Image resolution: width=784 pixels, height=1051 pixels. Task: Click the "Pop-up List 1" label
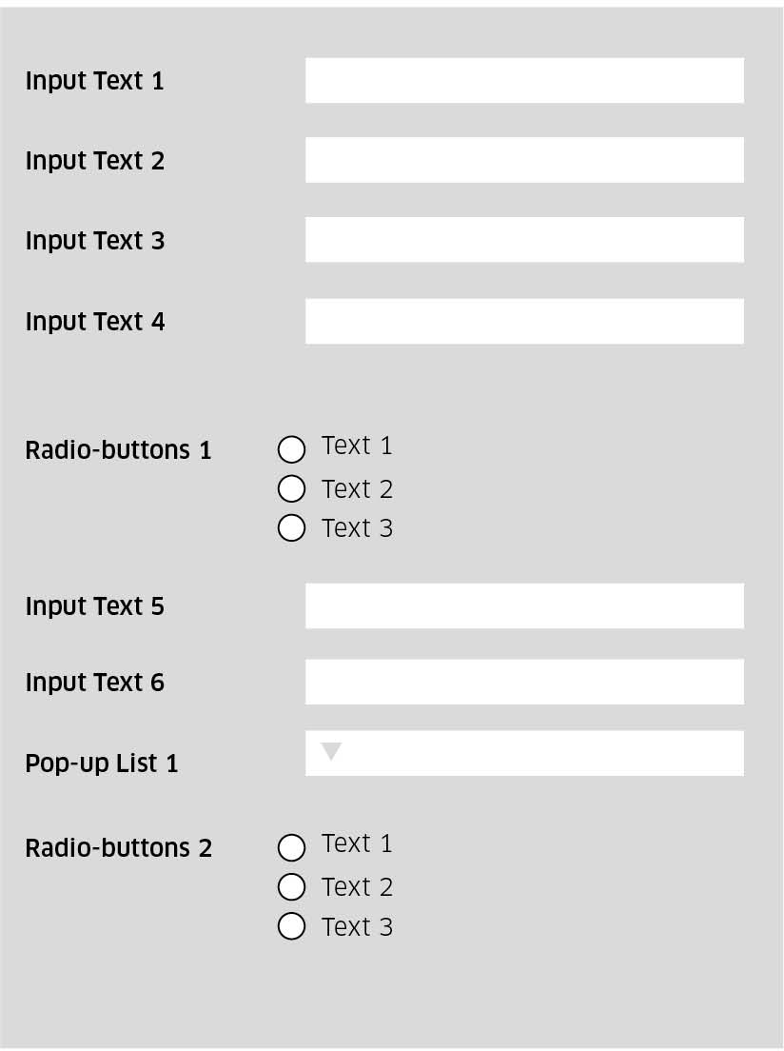pos(102,763)
